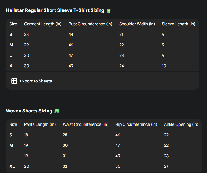This screenshot has width=207, height=173.
Task: Click the Garment Length (in) column header
Action: click(43, 24)
